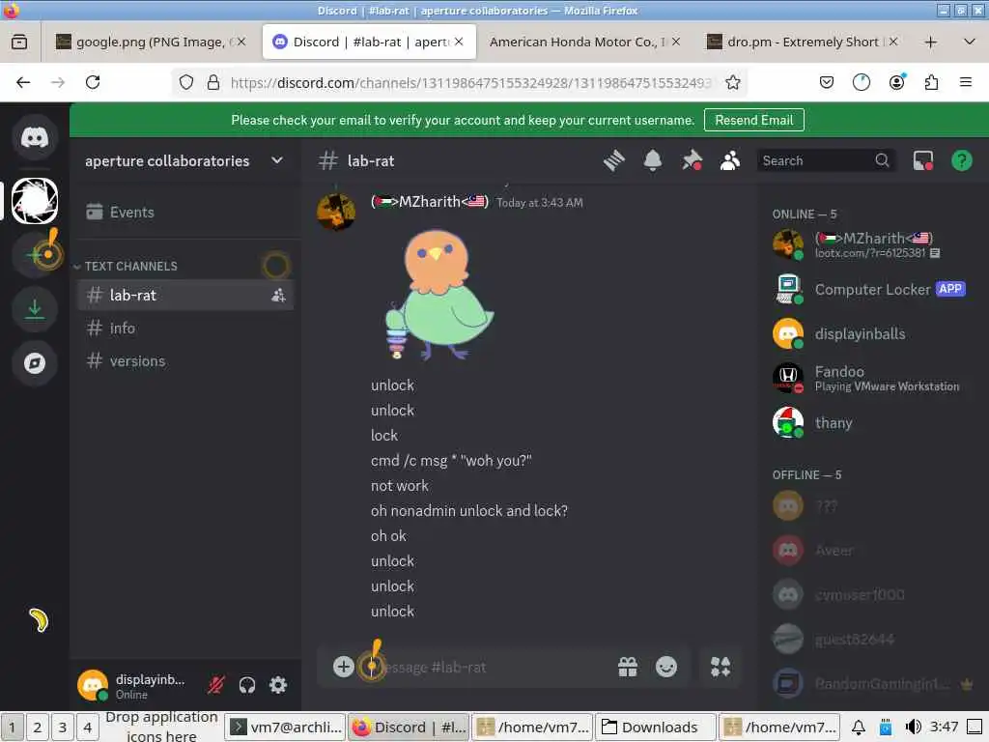Open displayinb... user profile panel at bottom
Viewport: 989px width, 742px height.
point(136,686)
